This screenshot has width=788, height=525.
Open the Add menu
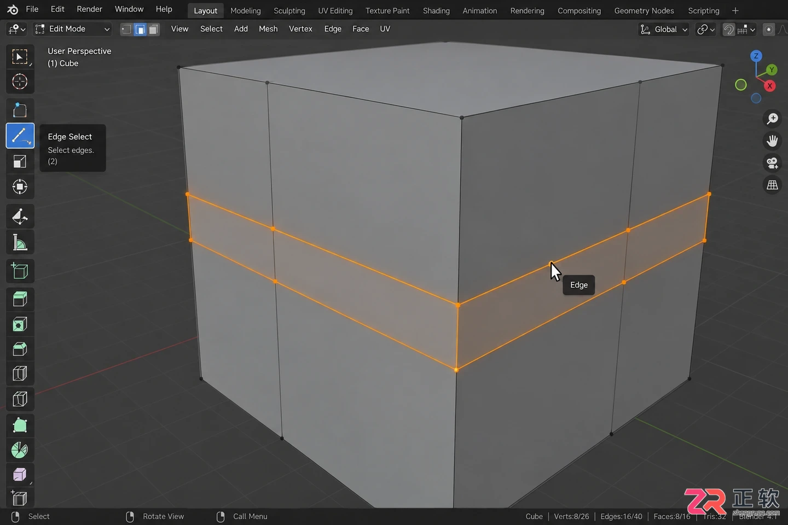pyautogui.click(x=241, y=29)
